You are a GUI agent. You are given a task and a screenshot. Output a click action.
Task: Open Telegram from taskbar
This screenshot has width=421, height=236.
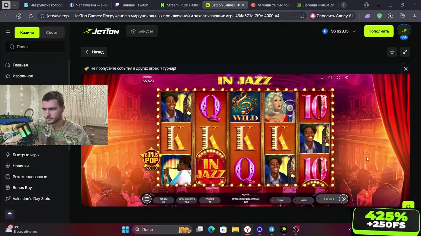point(272,229)
